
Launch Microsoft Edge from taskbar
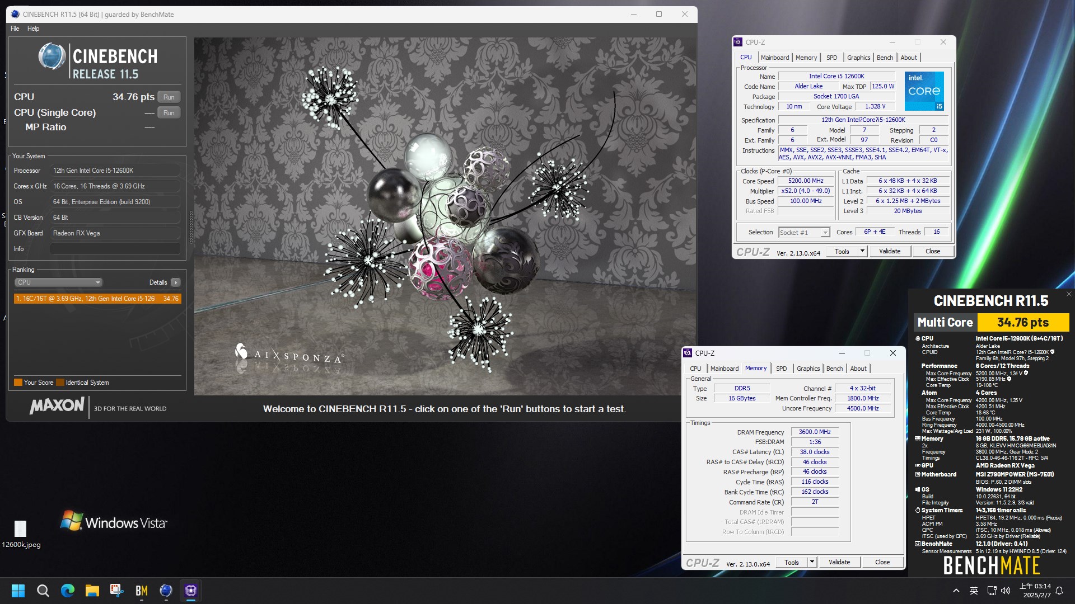pos(67,591)
